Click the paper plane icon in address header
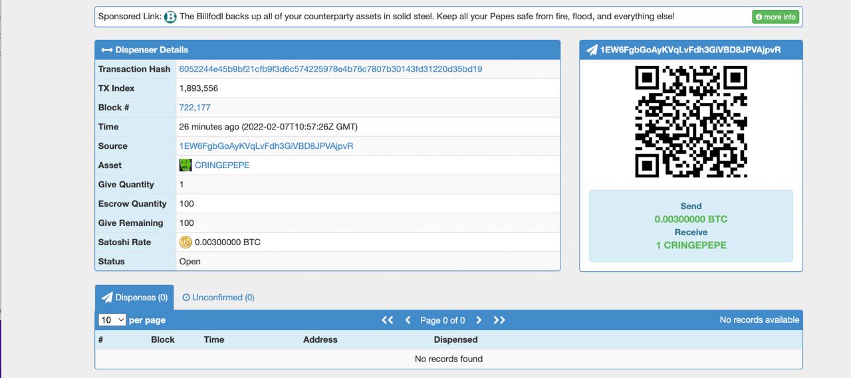The width and height of the screenshot is (851, 378). point(592,50)
